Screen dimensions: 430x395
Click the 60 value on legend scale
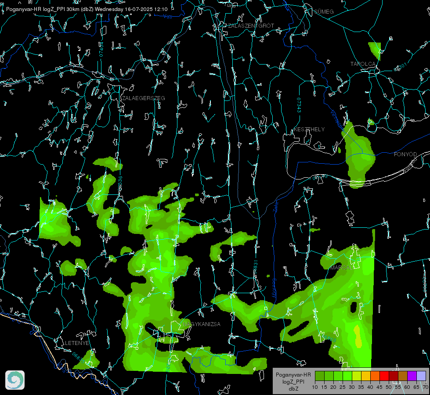click(407, 388)
